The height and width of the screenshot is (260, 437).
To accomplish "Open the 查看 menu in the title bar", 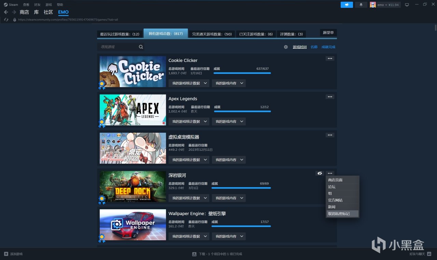I will pyautogui.click(x=26, y=5).
